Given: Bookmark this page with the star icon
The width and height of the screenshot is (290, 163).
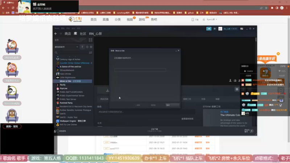Looking at the screenshot, I should (x=266, y=8).
